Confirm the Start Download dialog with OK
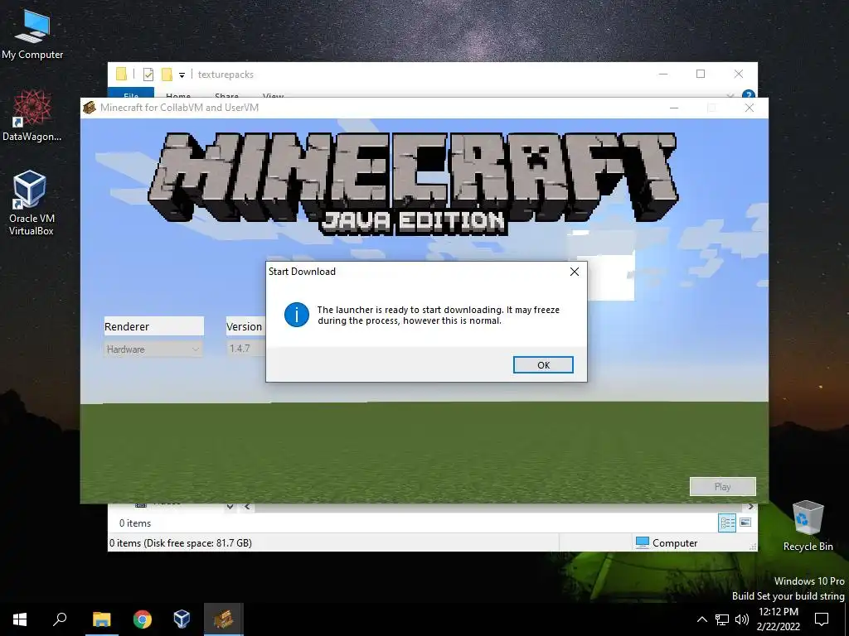Screen dimensions: 849x636 point(543,365)
